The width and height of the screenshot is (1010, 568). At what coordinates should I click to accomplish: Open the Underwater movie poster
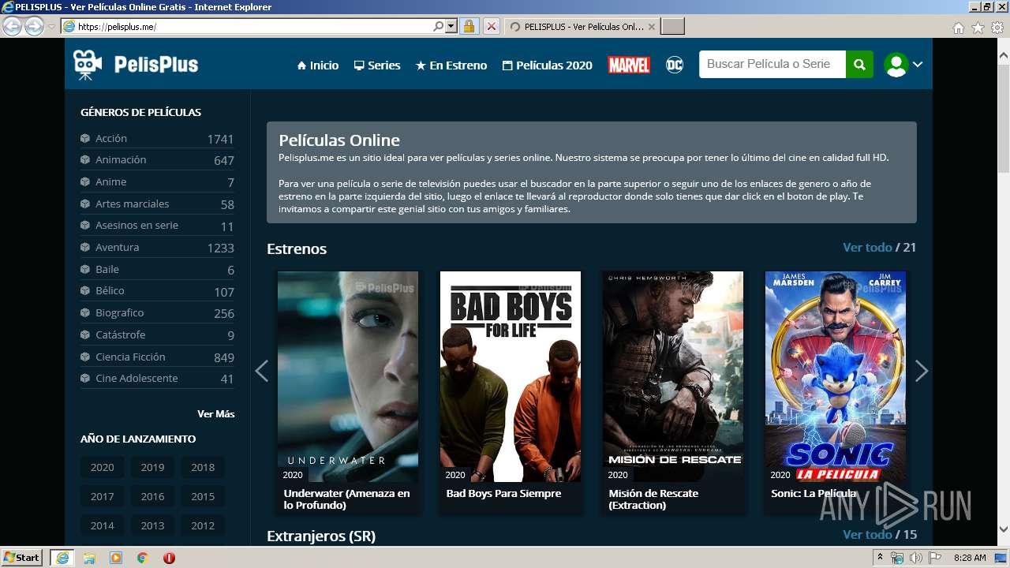pyautogui.click(x=348, y=376)
